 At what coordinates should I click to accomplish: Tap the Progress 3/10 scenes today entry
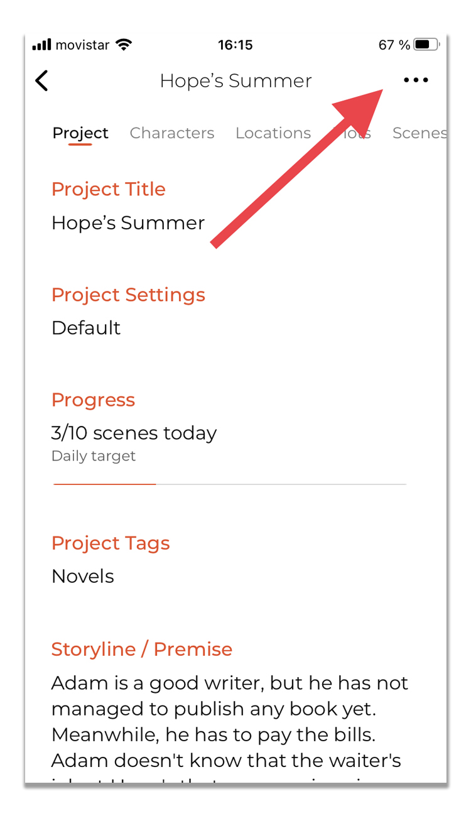coord(134,433)
